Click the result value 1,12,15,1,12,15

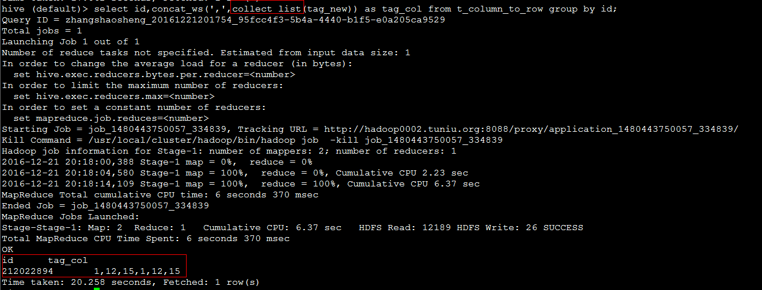click(x=137, y=271)
